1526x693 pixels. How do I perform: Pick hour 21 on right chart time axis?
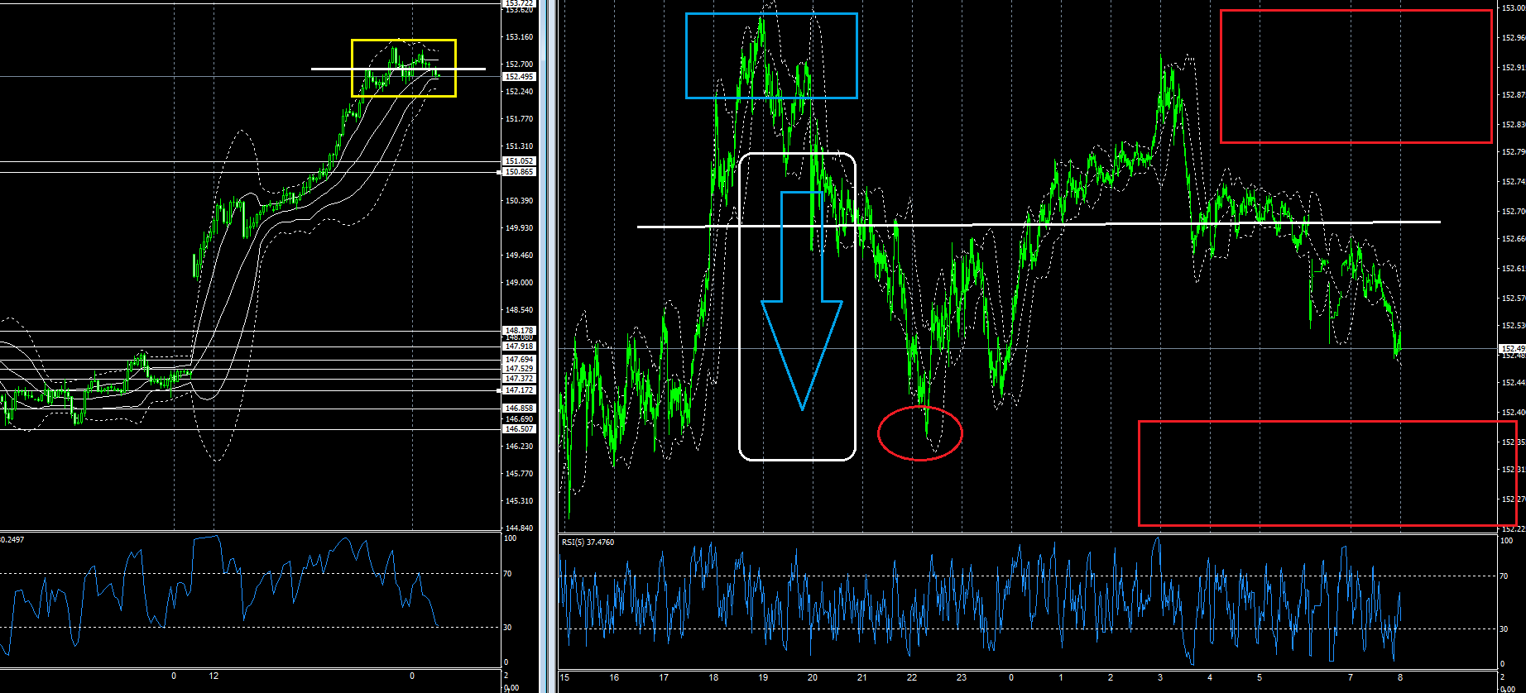[862, 677]
